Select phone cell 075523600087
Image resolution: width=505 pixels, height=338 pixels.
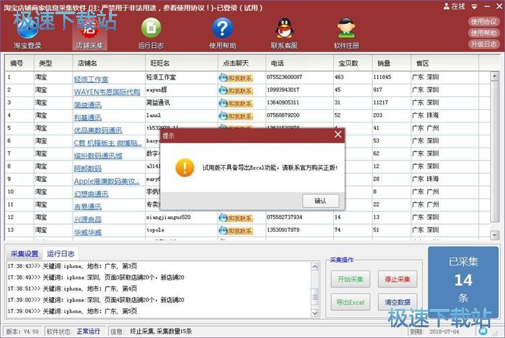pos(284,77)
